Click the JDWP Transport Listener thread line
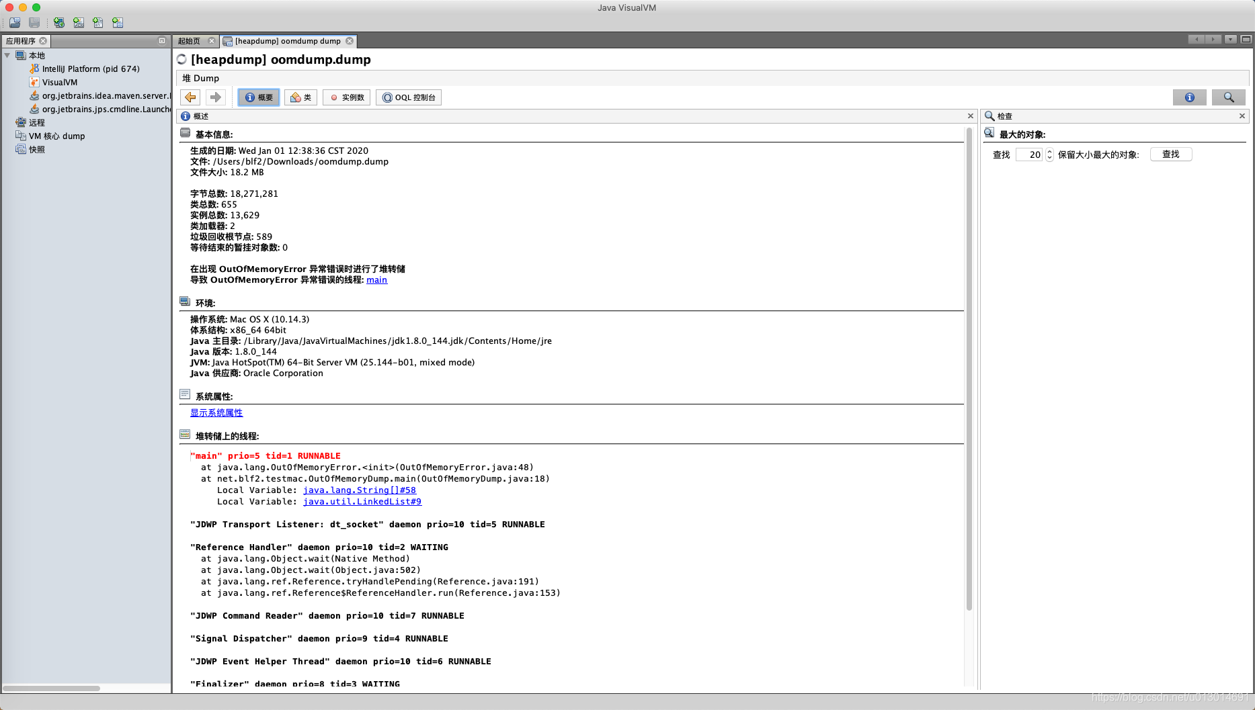Viewport: 1255px width, 710px height. (368, 525)
